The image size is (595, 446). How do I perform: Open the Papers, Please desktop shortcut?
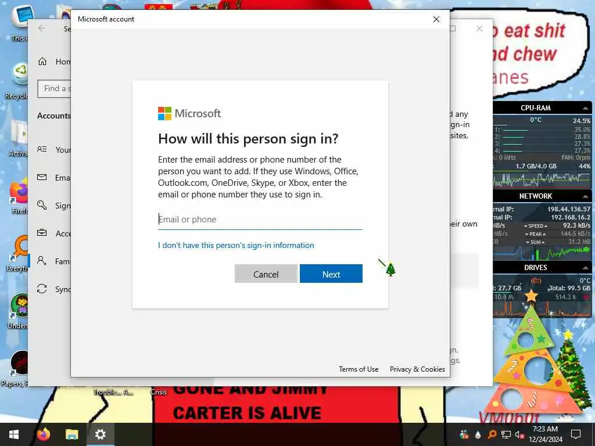click(x=15, y=369)
